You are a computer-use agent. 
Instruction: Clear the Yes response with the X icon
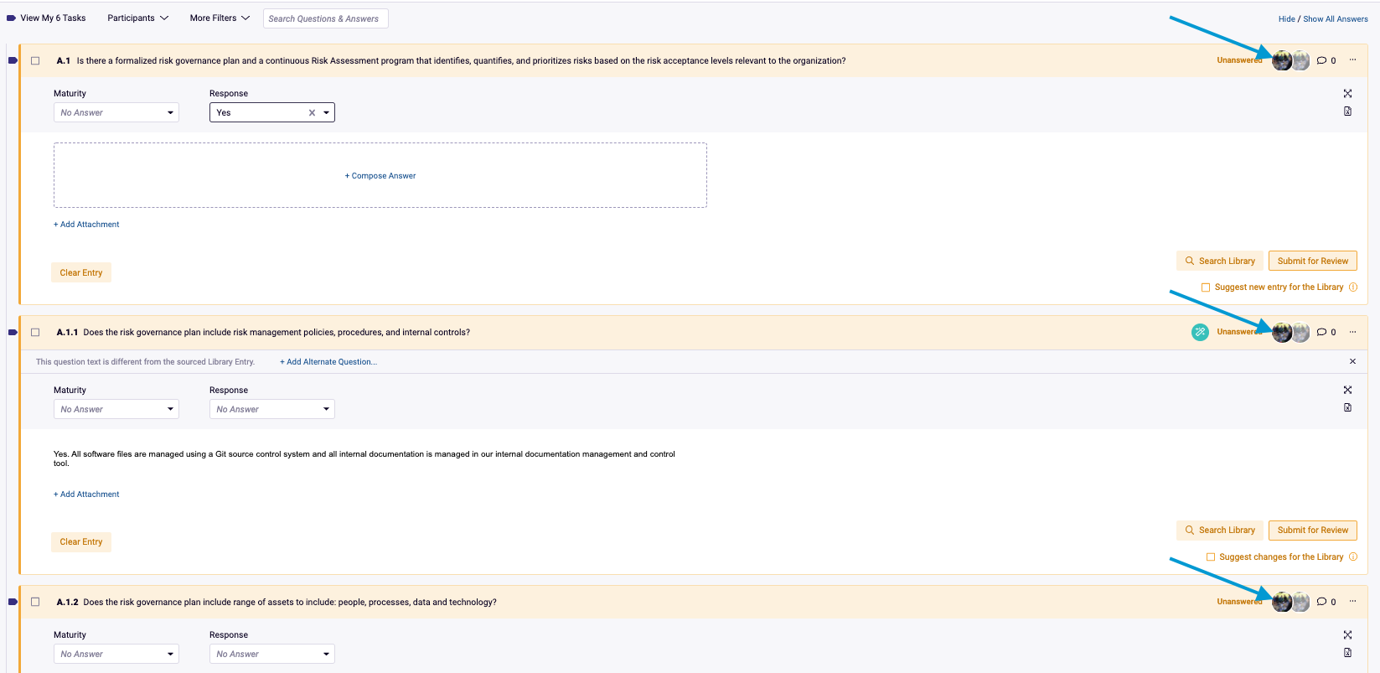coord(312,113)
